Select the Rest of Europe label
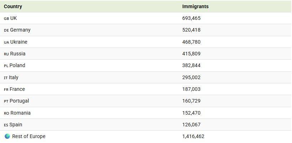Image resolution: width=292 pixels, height=143 pixels. tap(29, 136)
